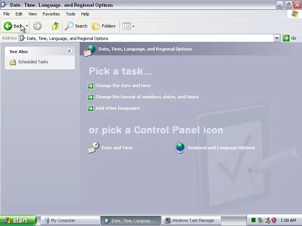The width and height of the screenshot is (302, 226).
Task: Switch to Windows Task Manager taskbar button
Action: click(x=191, y=220)
